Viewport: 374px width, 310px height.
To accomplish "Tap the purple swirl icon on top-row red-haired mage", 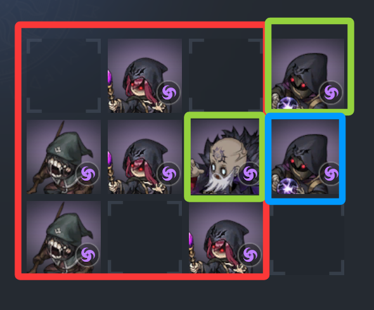I will (x=169, y=93).
